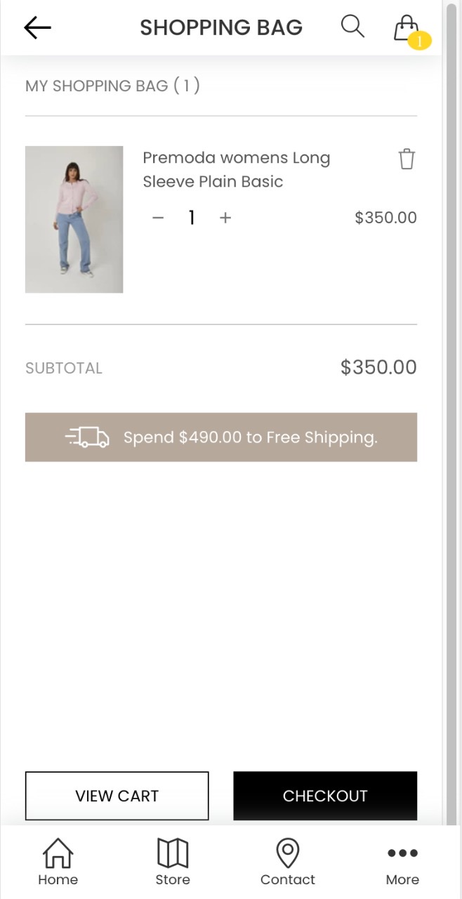This screenshot has width=462, height=899.
Task: Open the Premoda womens Long Sleeve product title
Action: click(x=237, y=169)
